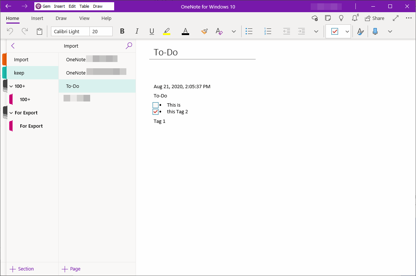This screenshot has height=276, width=416.
Task: Click the To Do tag checkbox button
Action: click(335, 31)
